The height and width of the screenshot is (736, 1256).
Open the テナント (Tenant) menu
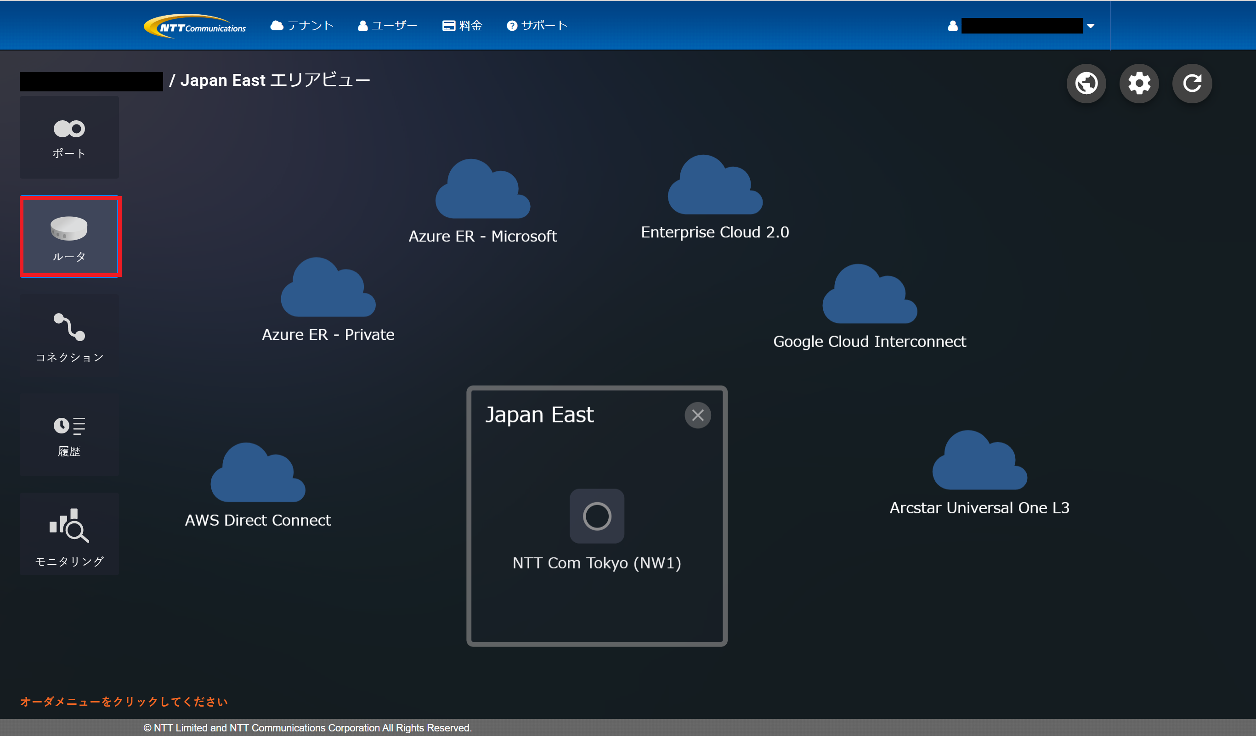click(x=301, y=25)
